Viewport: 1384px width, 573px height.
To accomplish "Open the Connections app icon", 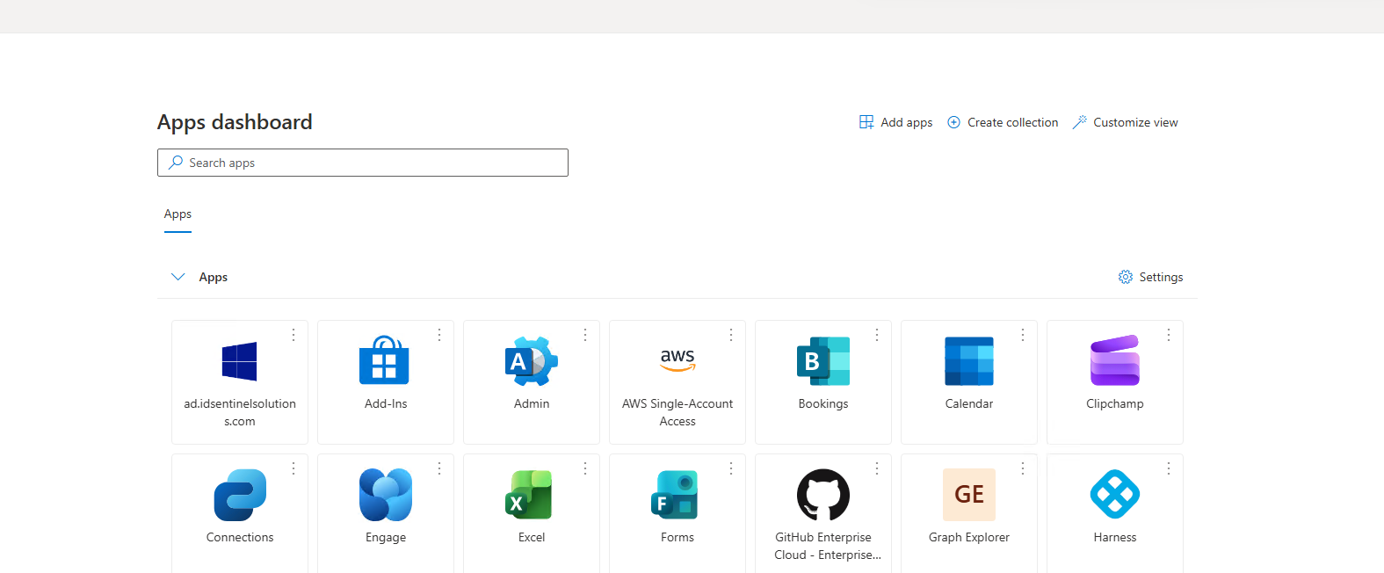I will click(240, 495).
